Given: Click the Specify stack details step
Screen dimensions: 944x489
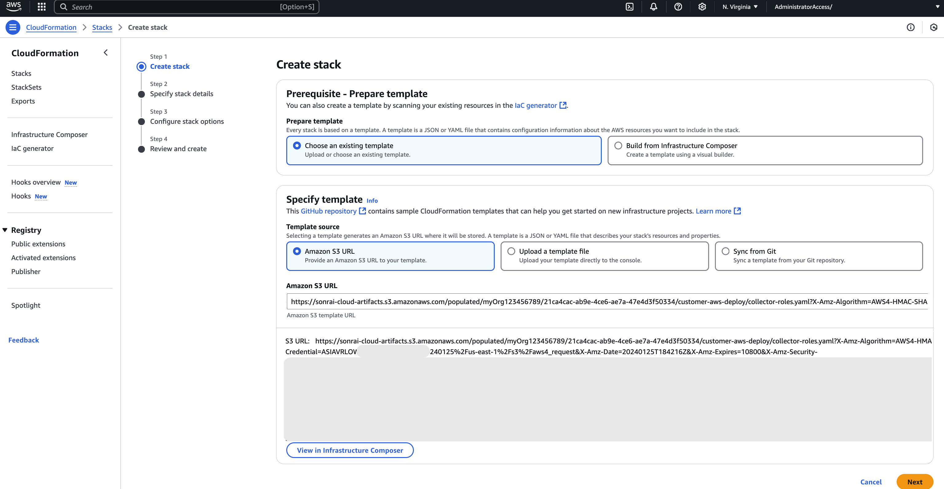Looking at the screenshot, I should pyautogui.click(x=181, y=94).
